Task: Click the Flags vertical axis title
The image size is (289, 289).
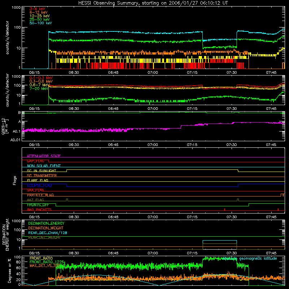Action: [15, 180]
